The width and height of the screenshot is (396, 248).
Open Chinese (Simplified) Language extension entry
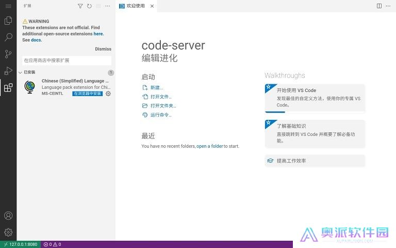[x=67, y=87]
